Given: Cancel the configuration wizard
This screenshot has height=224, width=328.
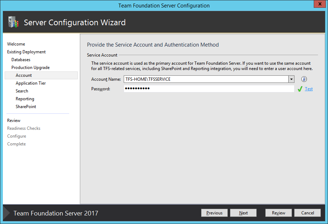Looking at the screenshot, I should tap(307, 213).
